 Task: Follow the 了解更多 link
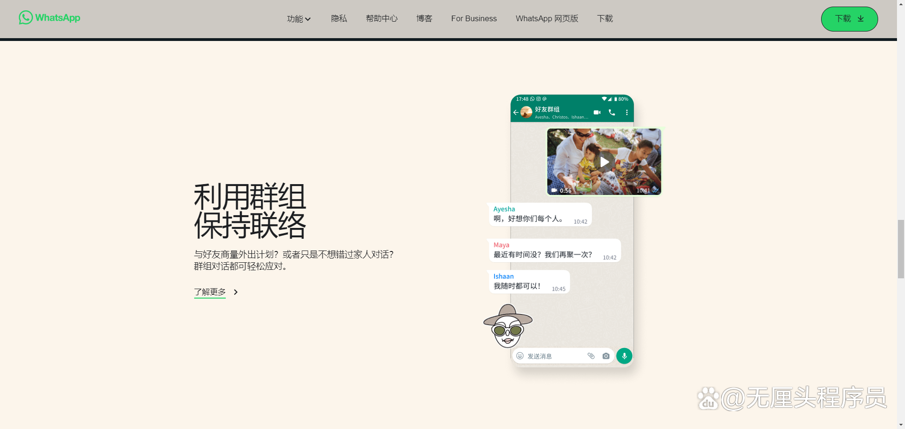[x=210, y=292]
